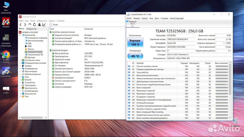The image size is (244, 137).
Task: Click the AIDA64 Back navigation arrow
Action: [21, 25]
